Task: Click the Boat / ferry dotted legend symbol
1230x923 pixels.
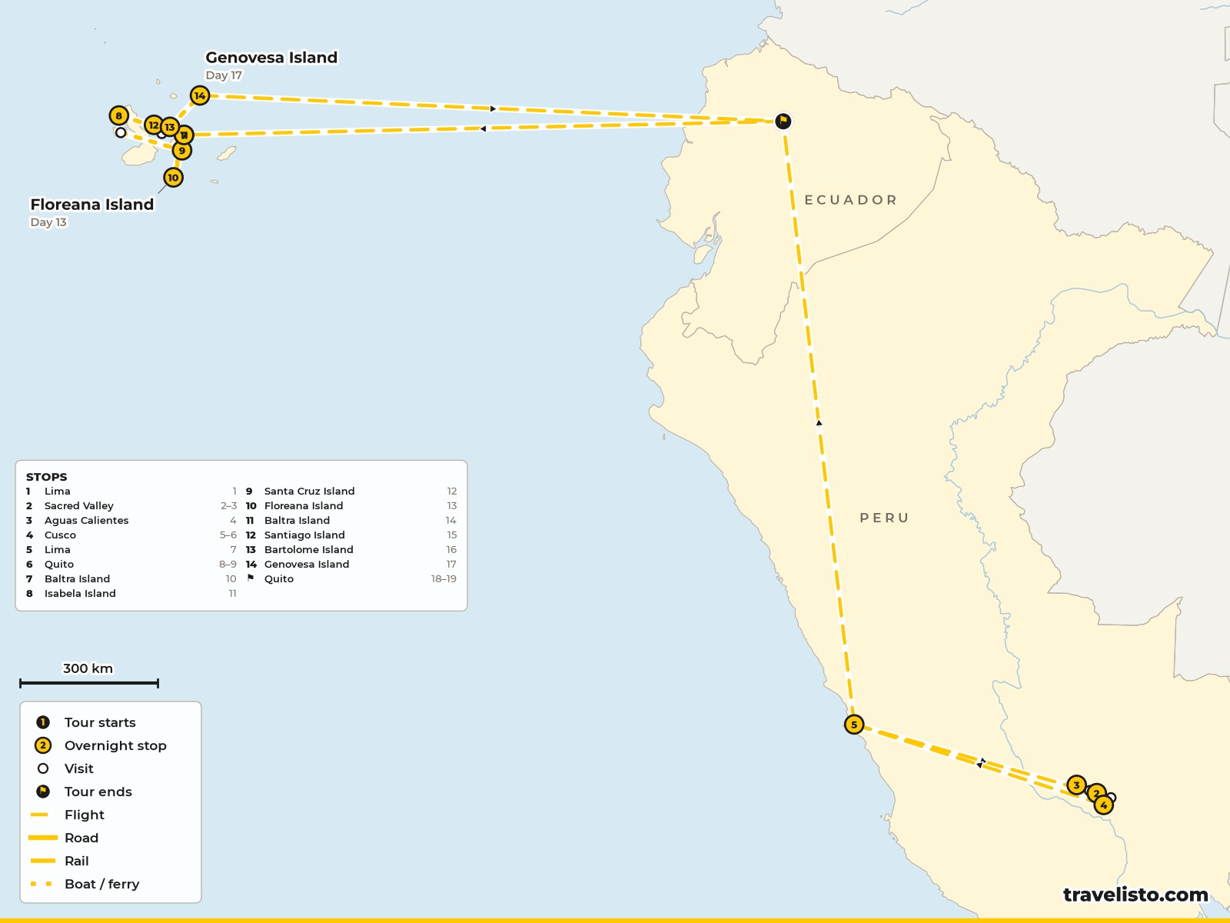Action: pos(42,884)
